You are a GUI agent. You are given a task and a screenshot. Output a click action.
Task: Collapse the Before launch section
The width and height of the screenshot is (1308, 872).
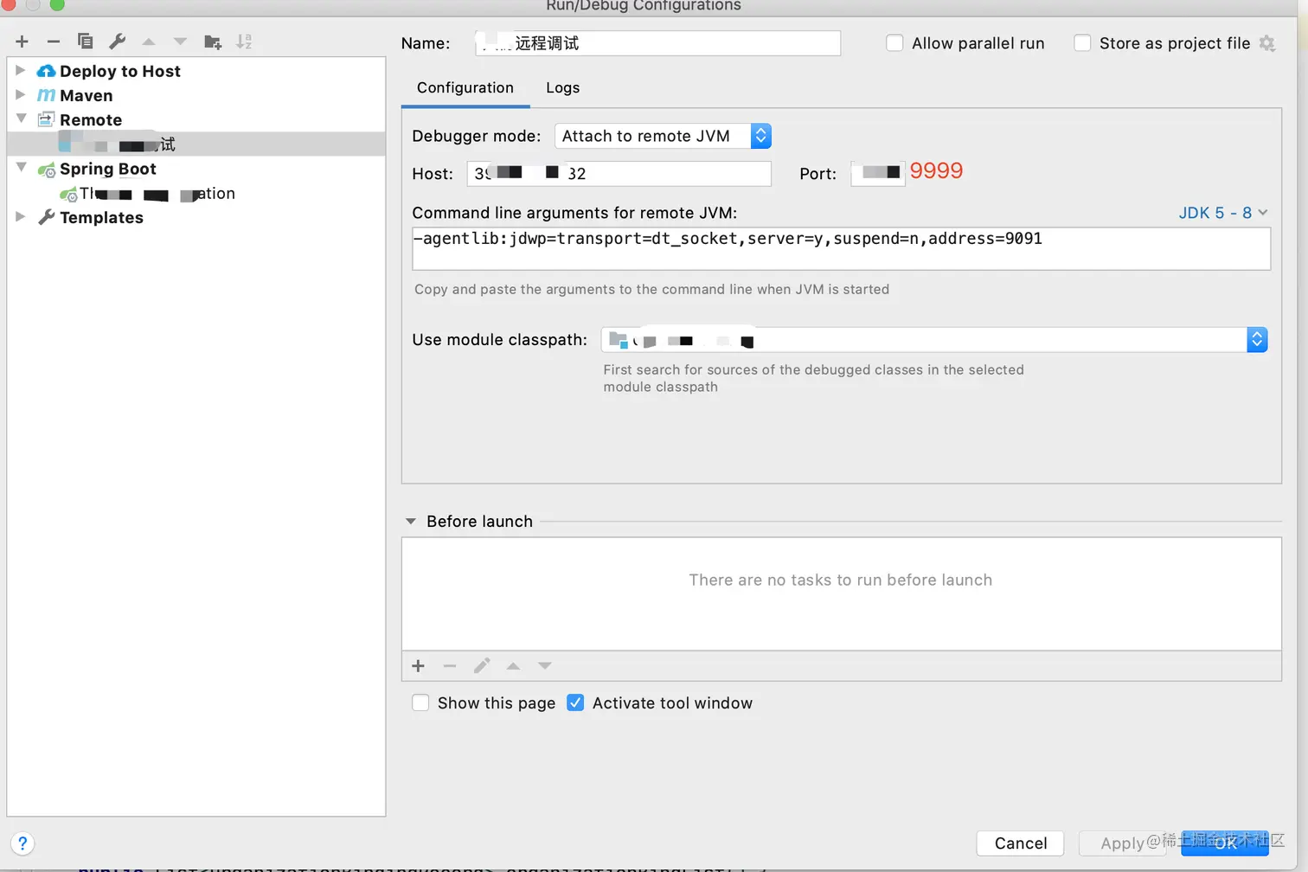(411, 522)
